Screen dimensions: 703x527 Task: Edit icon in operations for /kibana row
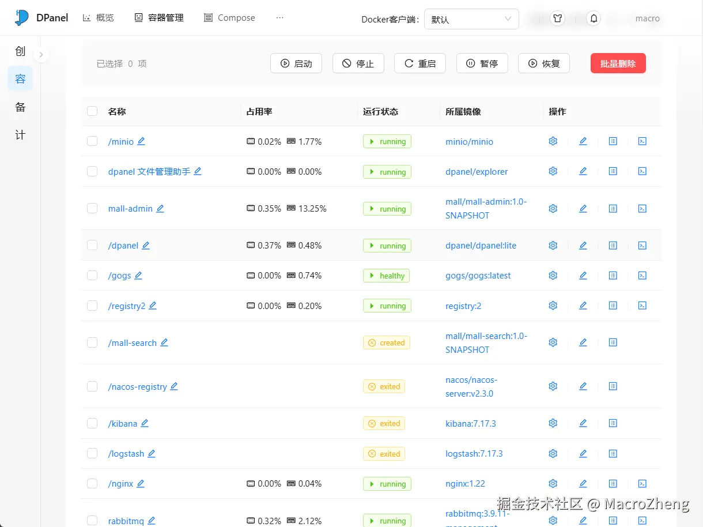click(583, 423)
